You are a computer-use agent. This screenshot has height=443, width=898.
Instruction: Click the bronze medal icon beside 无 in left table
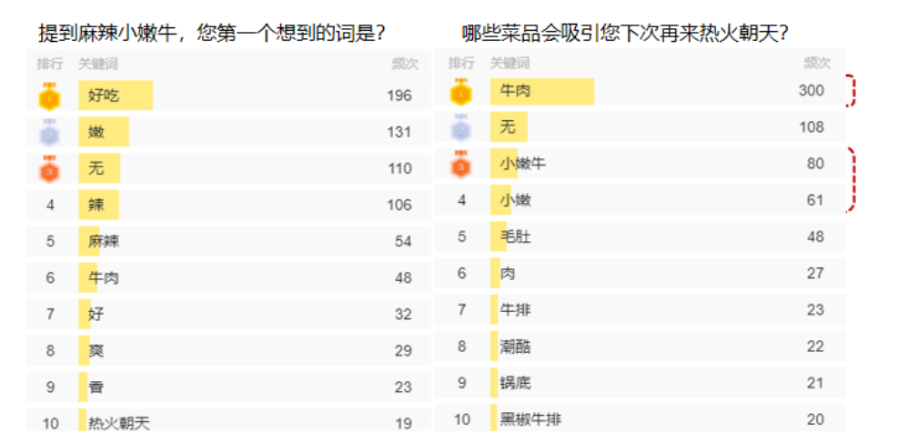(x=50, y=169)
